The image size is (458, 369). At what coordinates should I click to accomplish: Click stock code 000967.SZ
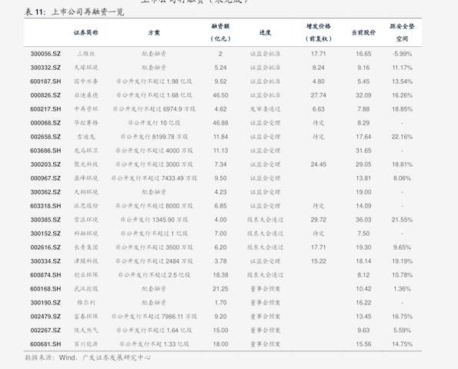click(45, 178)
